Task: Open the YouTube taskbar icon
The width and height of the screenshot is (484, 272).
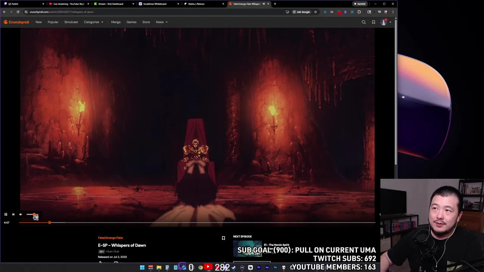Action: [x=208, y=267]
